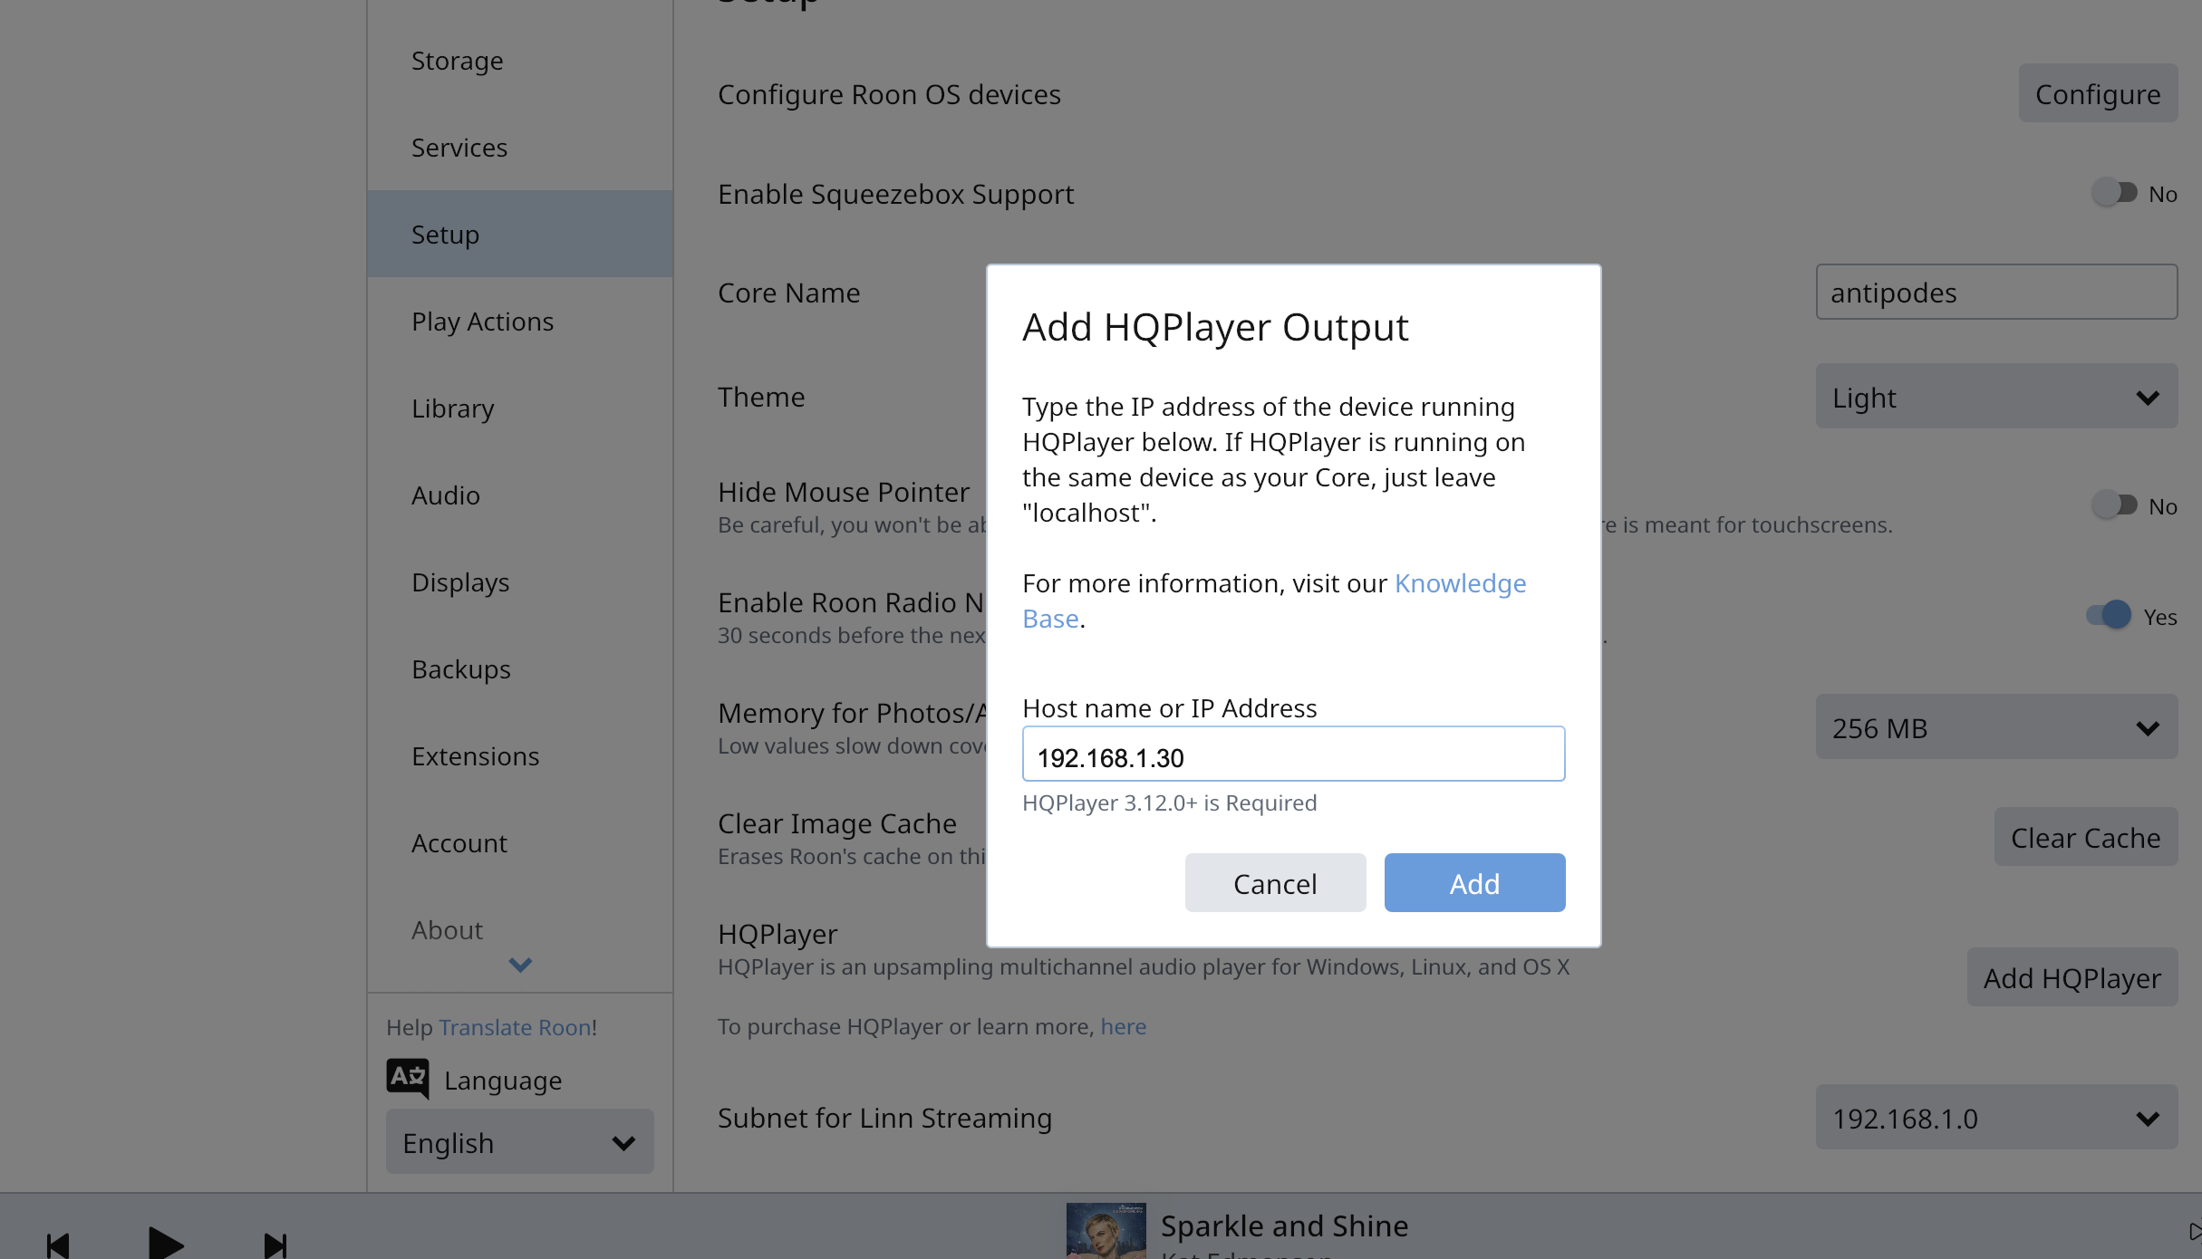Open Services settings section

pos(520,148)
